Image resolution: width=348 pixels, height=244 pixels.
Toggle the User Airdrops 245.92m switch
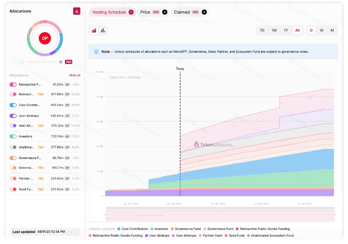click(13, 116)
